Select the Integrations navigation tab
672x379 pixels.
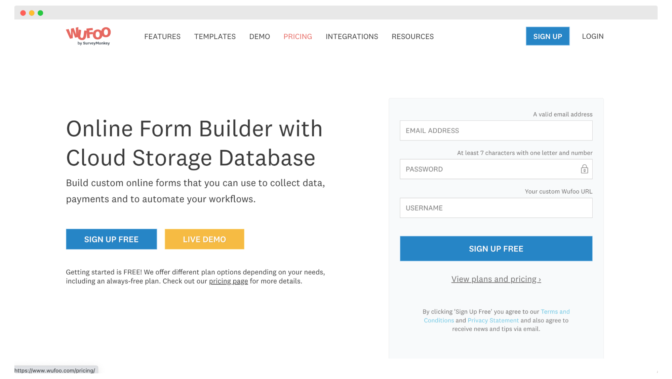[352, 36]
